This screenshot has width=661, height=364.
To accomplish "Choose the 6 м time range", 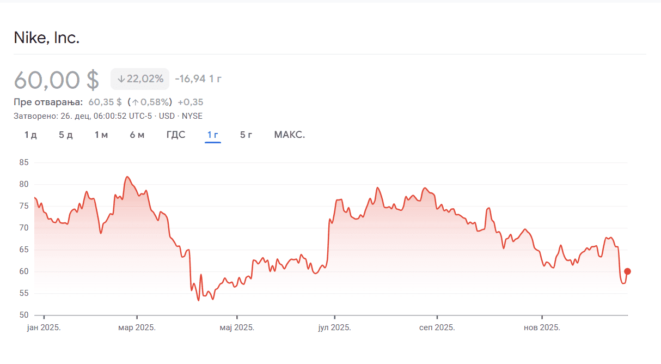I will tap(137, 135).
